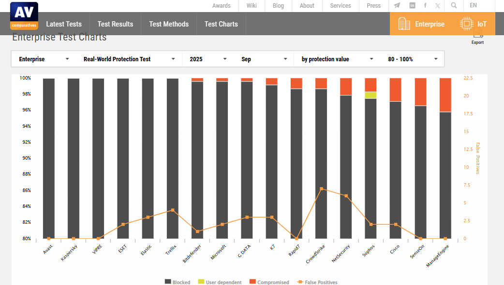The width and height of the screenshot is (504, 285).
Task: Click the Export chart icon
Action: (478, 34)
